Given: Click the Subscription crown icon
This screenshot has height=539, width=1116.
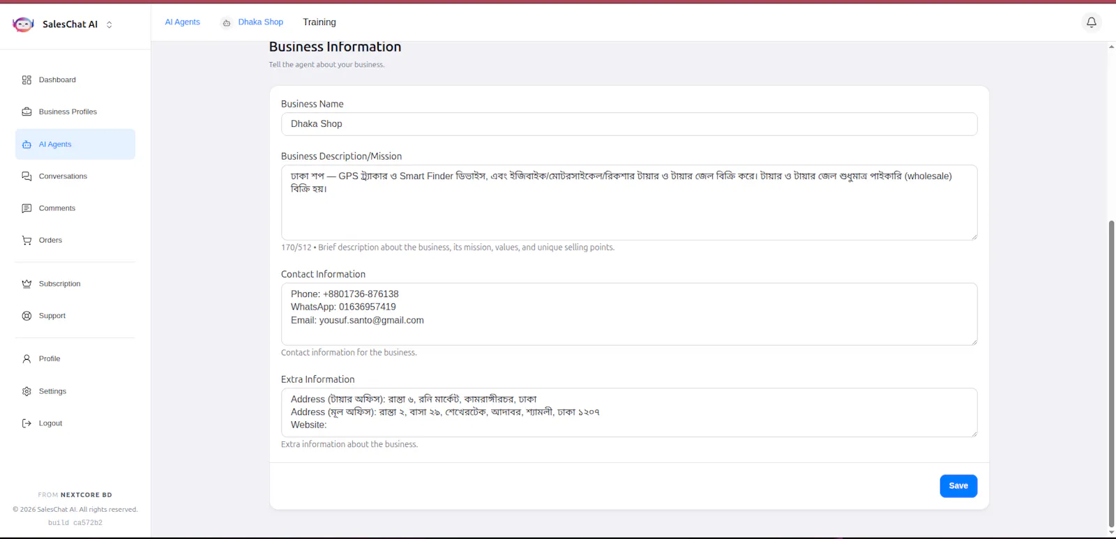Looking at the screenshot, I should coord(27,284).
